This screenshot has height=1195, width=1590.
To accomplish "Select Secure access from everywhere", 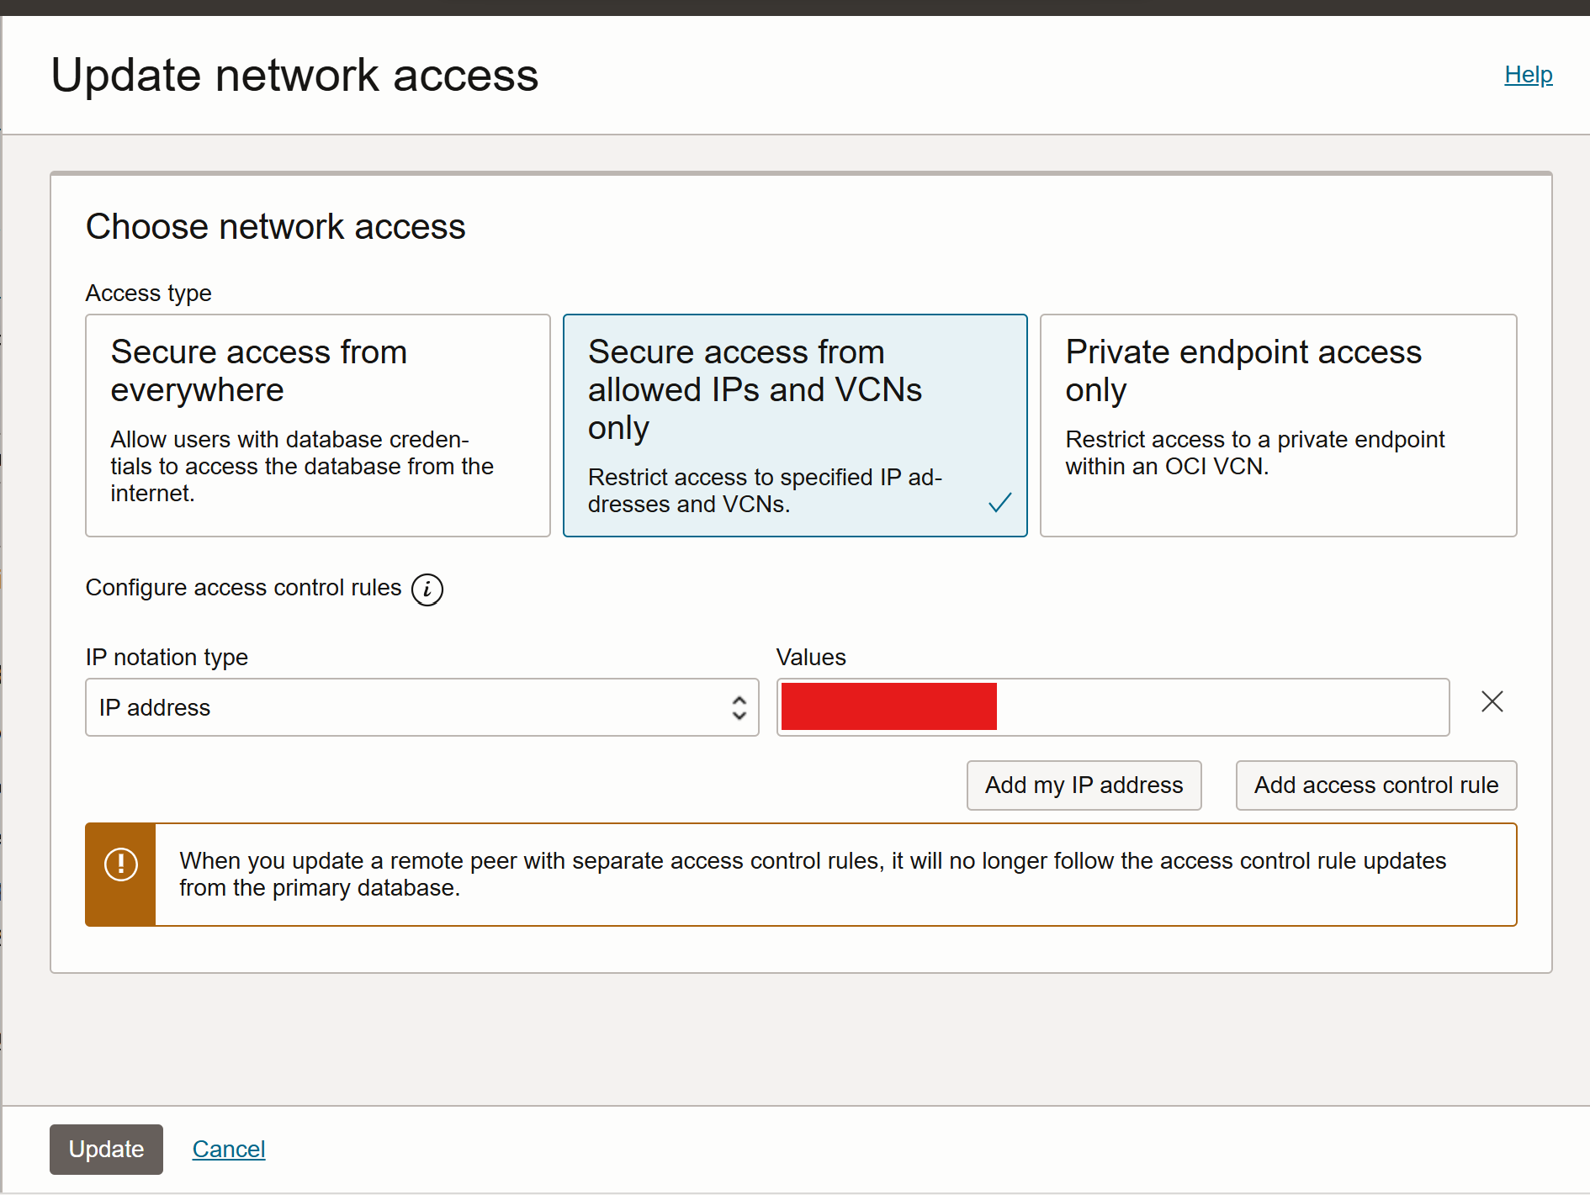I will 317,426.
